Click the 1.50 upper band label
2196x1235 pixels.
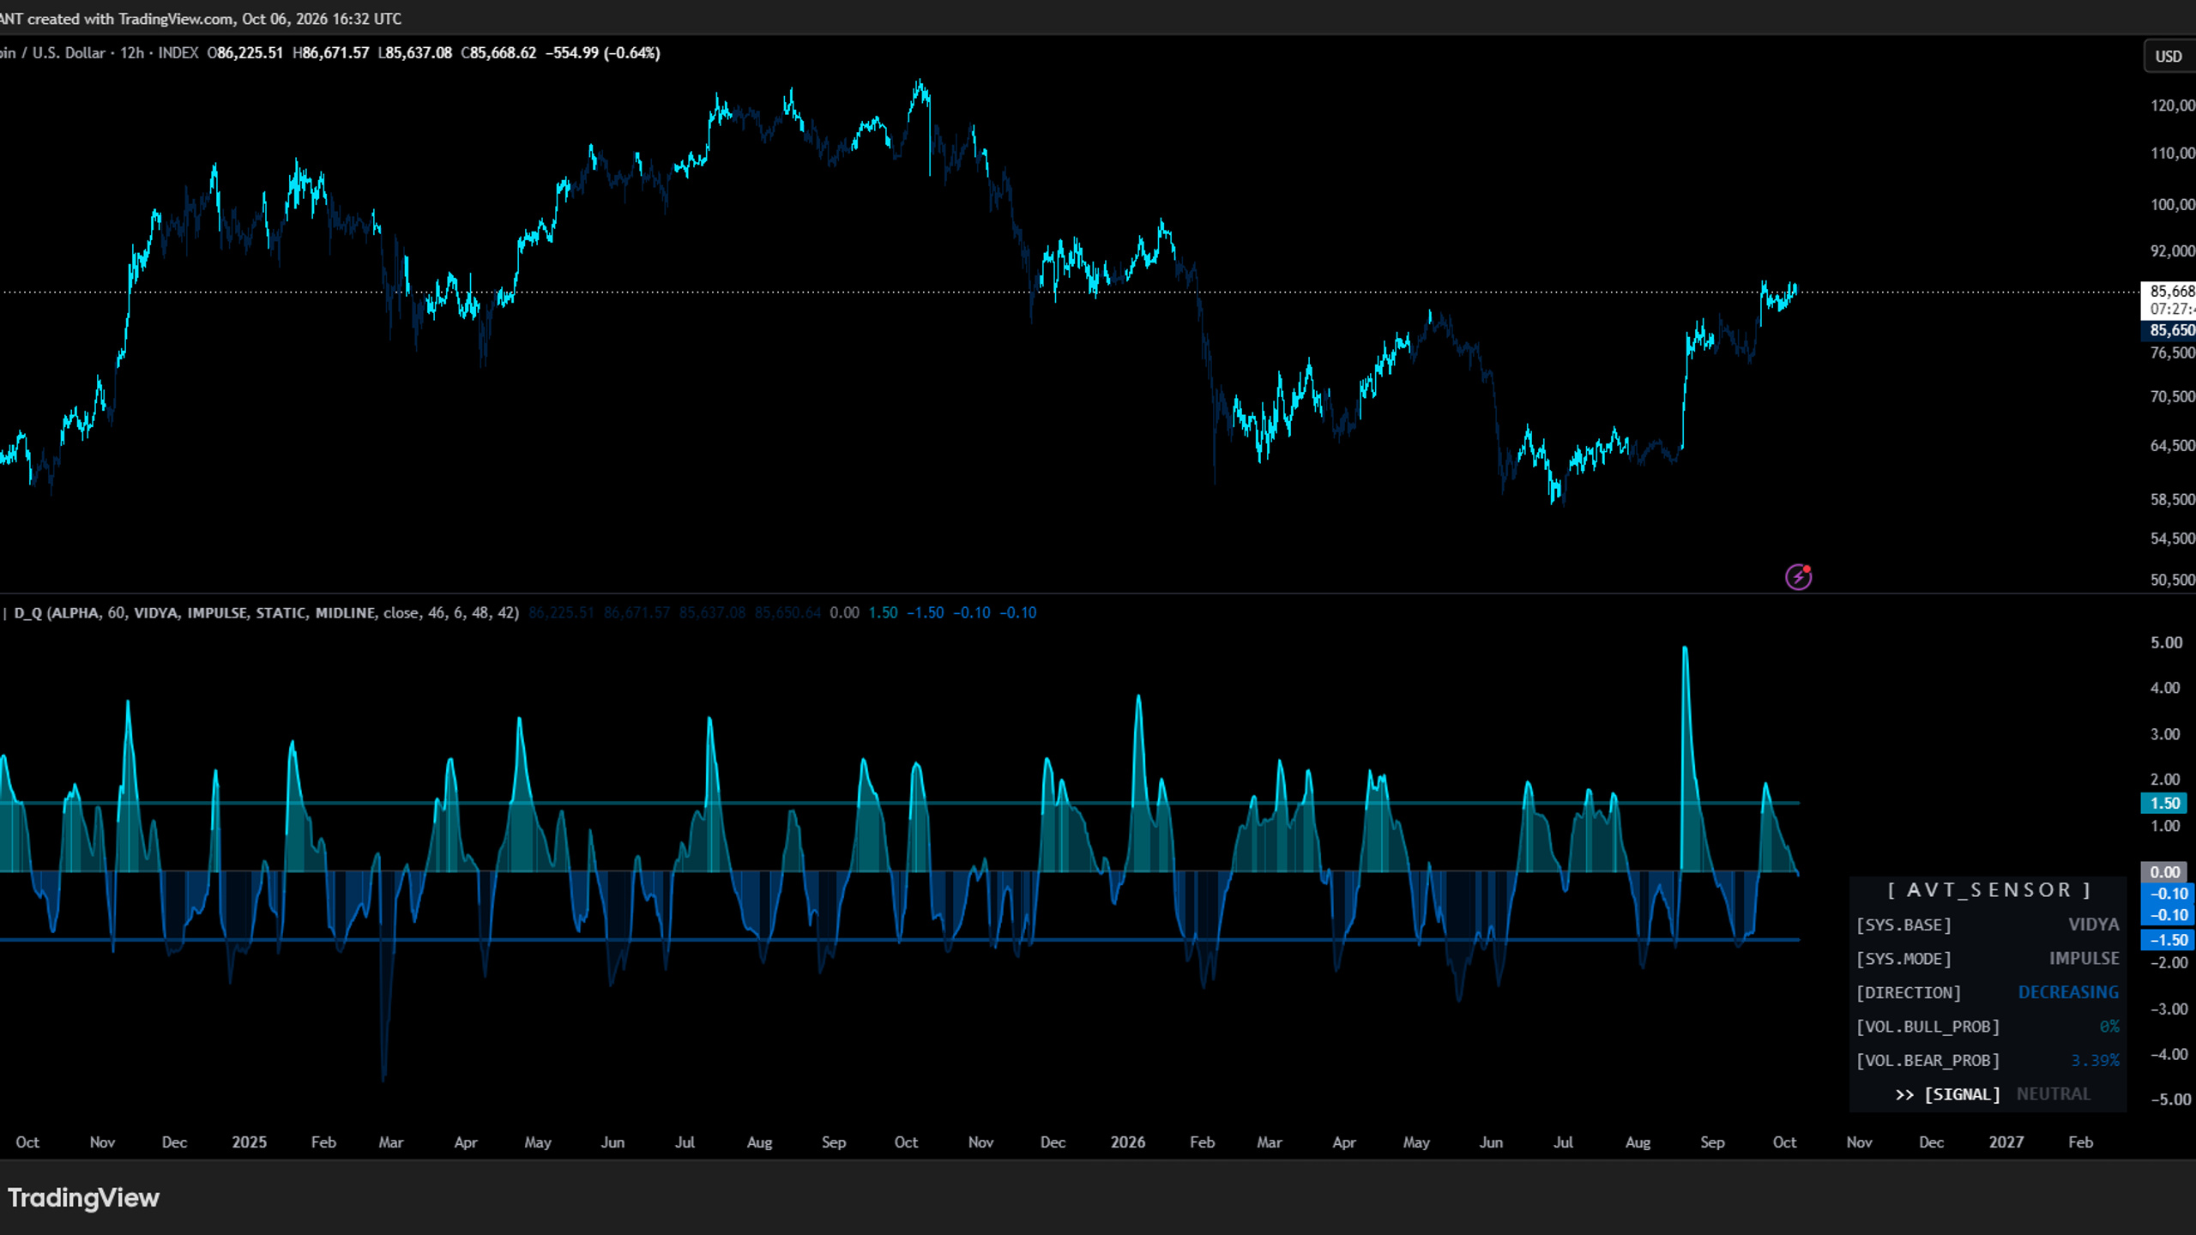tap(2164, 803)
